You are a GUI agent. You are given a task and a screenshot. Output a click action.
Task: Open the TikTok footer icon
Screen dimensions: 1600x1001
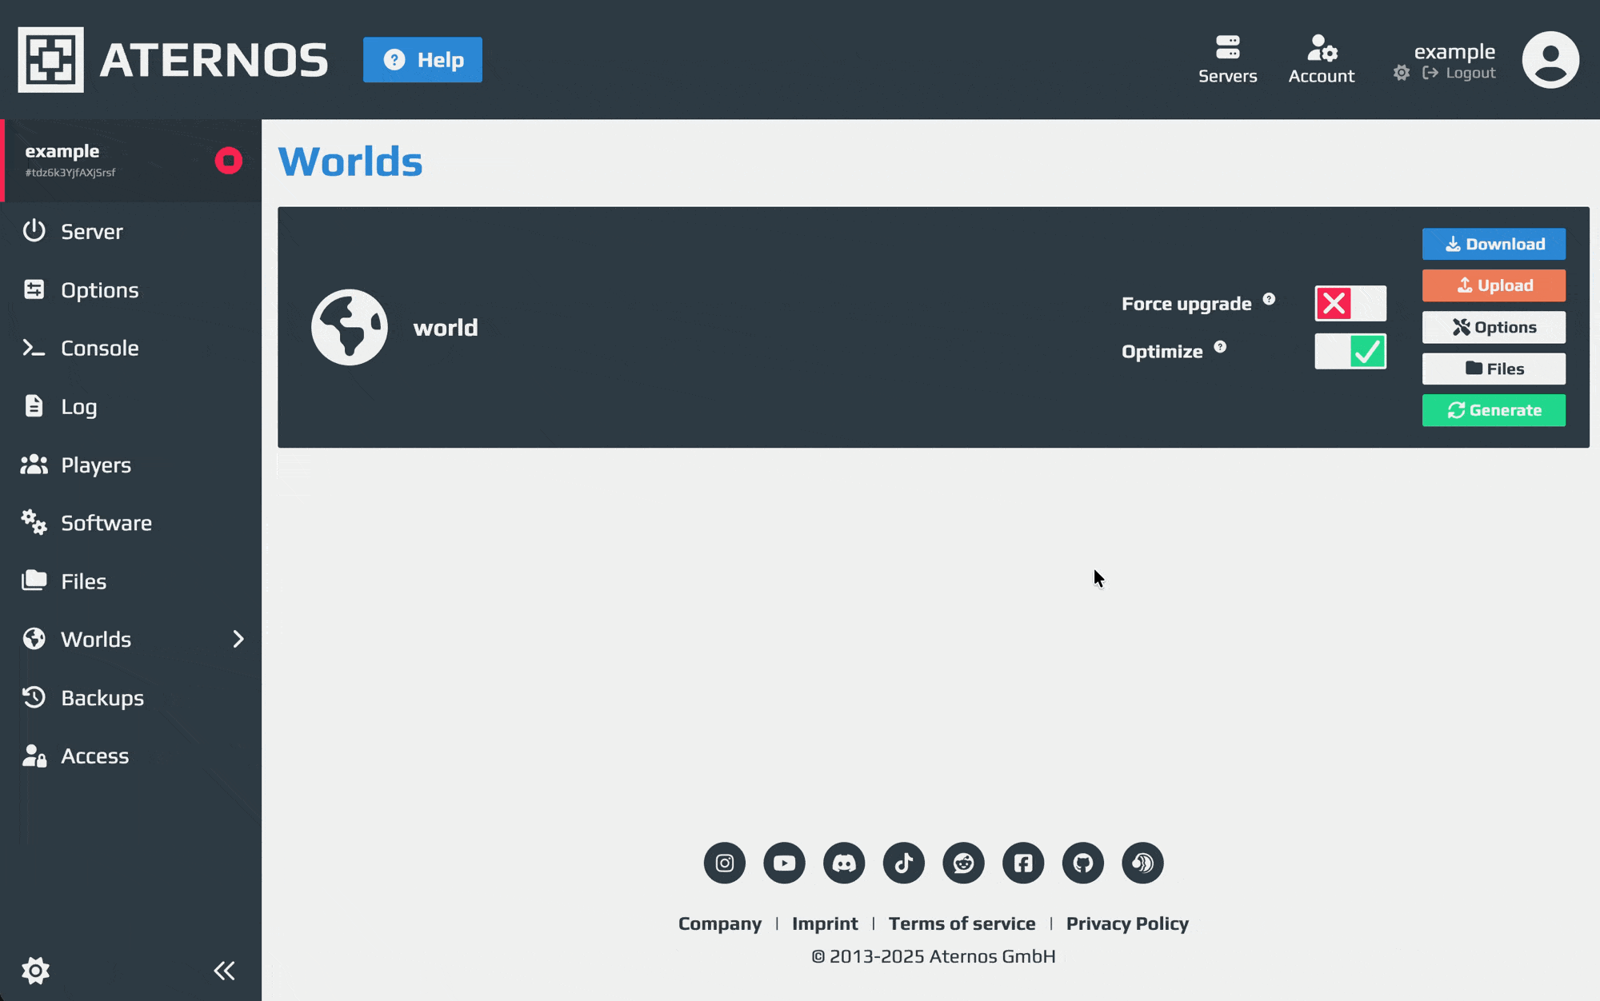903,863
